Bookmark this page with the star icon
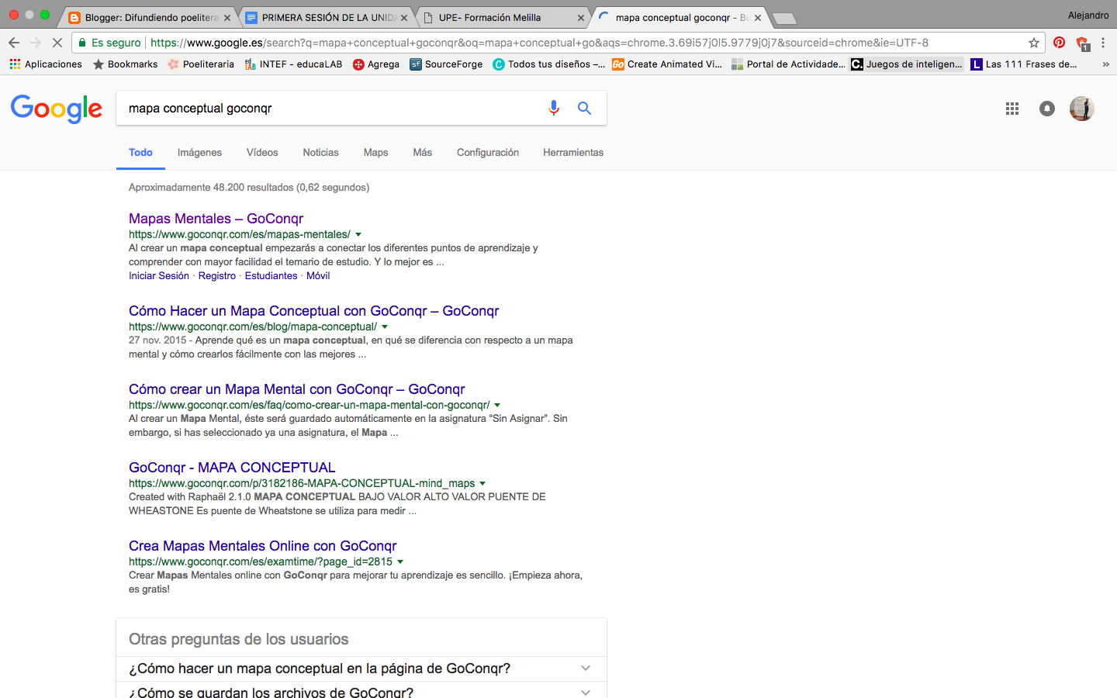Image resolution: width=1117 pixels, height=698 pixels. point(1033,43)
